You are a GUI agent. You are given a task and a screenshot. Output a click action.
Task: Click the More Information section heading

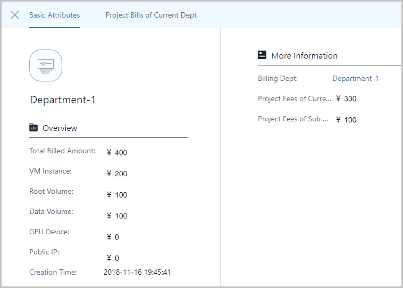point(304,56)
